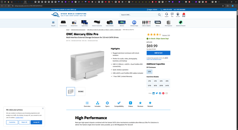Screen dimensions: 238x130
Task: Open a new browser tab
Action: click(x=219, y=2)
